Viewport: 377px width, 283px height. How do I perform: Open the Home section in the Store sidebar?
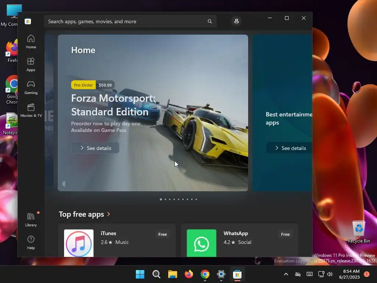pyautogui.click(x=31, y=42)
